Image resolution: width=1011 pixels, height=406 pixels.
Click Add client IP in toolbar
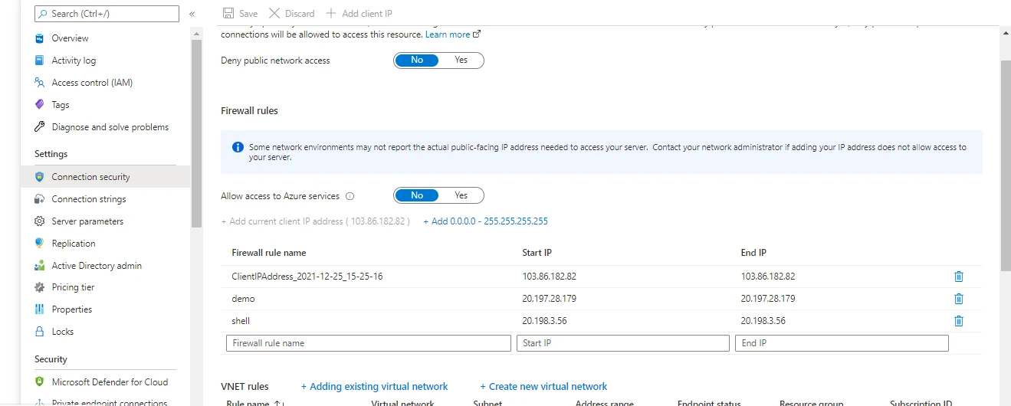pyautogui.click(x=359, y=14)
